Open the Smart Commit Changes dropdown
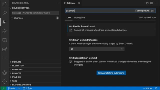The image size is (160, 90). (x=97, y=49)
